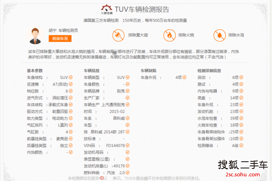Image resolution: width=272 pixels, height=181 pixels.
Task: Click the check icon beside 变速箱 AT(自动)
Action: (71, 84)
